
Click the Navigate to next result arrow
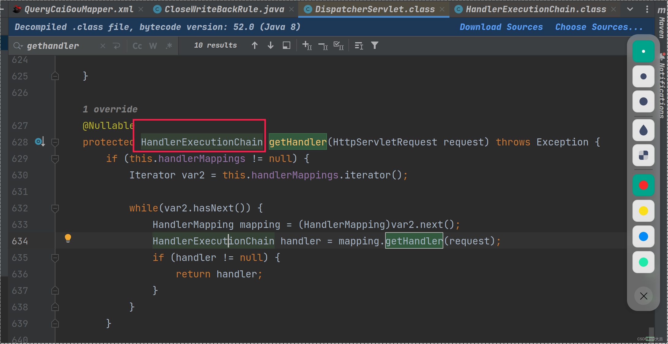tap(270, 45)
